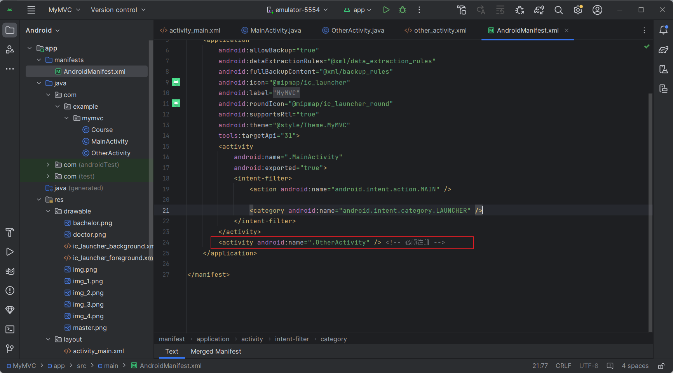The width and height of the screenshot is (673, 373).
Task: Click the launcher icon gutter marker on line 9
Action: [x=176, y=82]
